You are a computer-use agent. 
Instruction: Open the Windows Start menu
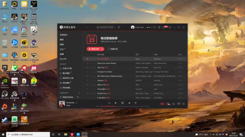(x=3, y=134)
